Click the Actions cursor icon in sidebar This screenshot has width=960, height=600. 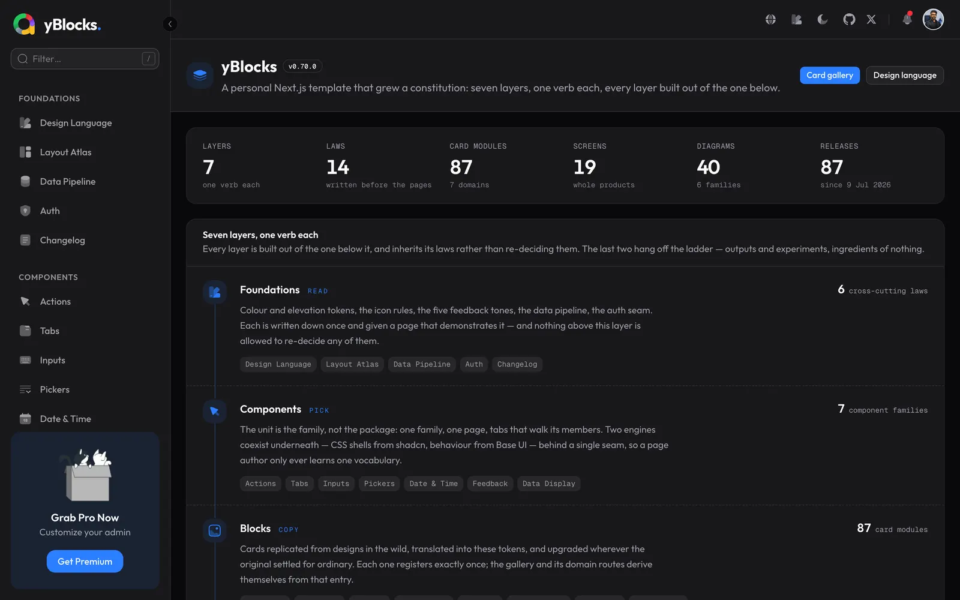(25, 302)
